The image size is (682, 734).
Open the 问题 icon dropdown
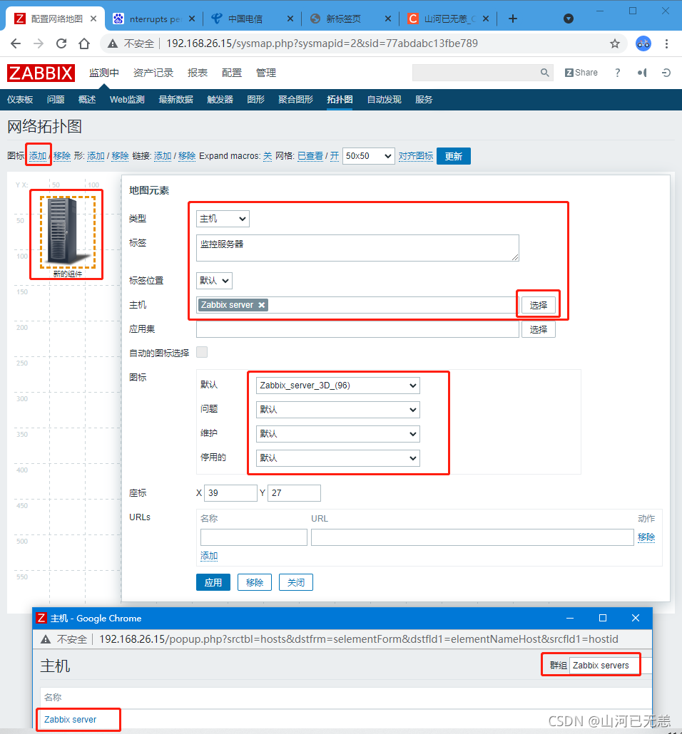[x=338, y=410]
